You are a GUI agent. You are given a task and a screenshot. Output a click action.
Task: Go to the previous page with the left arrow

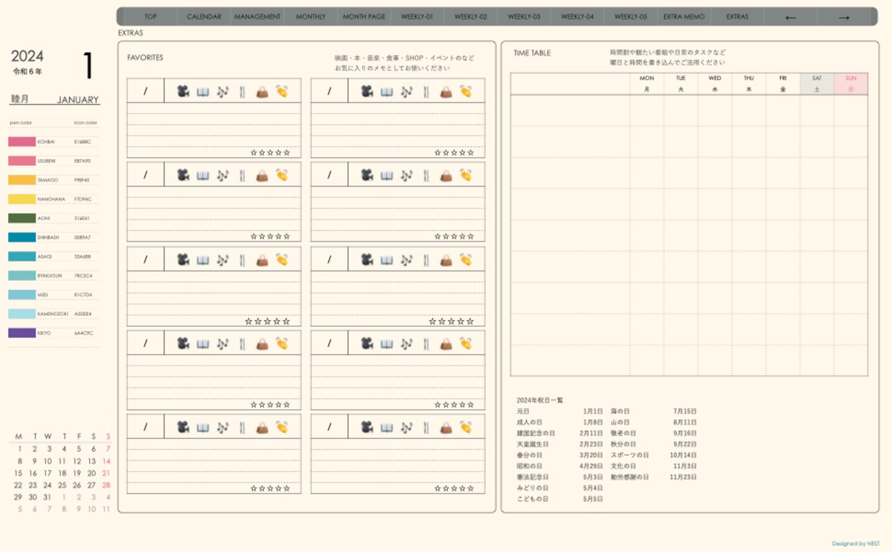coord(790,17)
